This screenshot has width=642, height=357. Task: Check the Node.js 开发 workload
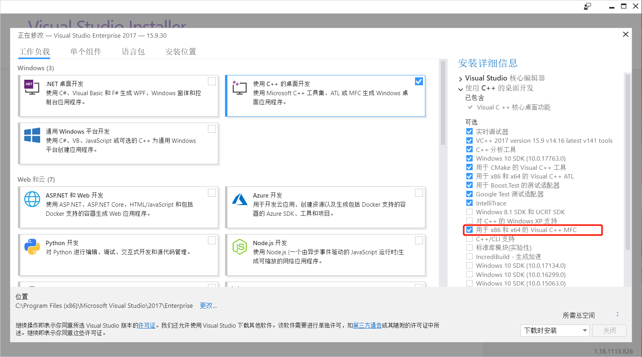coord(419,240)
